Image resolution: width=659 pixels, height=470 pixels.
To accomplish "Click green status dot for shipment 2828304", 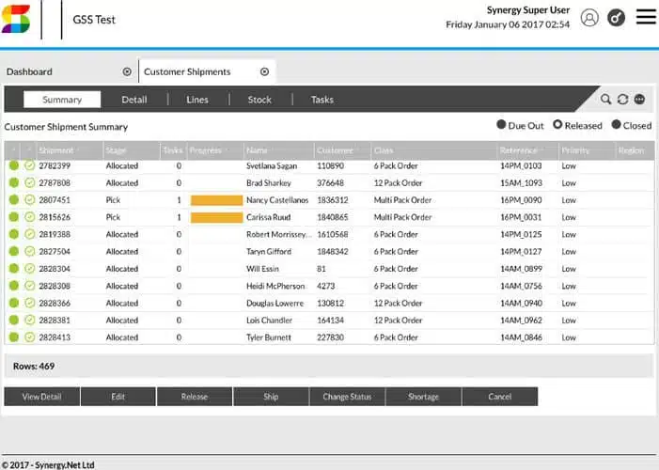I will tap(14, 268).
